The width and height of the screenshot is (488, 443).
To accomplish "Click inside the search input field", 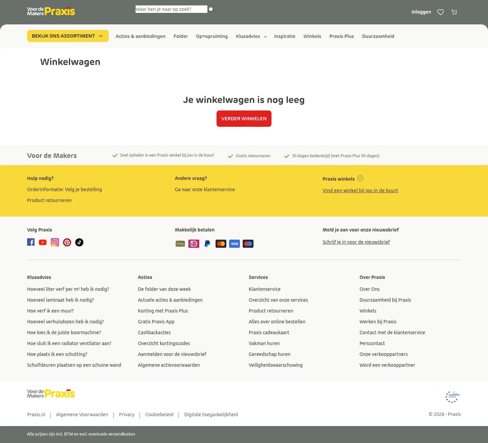I will [x=171, y=9].
